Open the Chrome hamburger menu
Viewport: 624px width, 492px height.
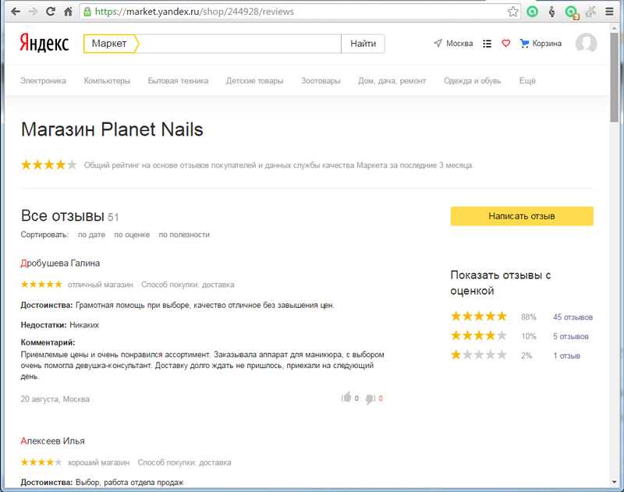(x=609, y=12)
